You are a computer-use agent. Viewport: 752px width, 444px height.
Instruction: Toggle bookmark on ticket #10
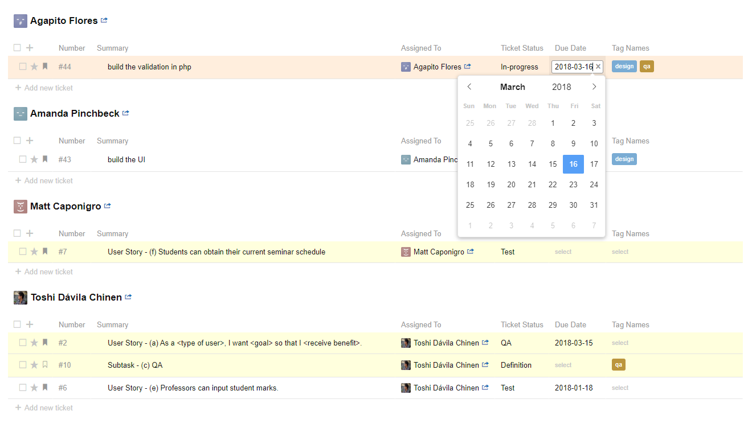(45, 365)
